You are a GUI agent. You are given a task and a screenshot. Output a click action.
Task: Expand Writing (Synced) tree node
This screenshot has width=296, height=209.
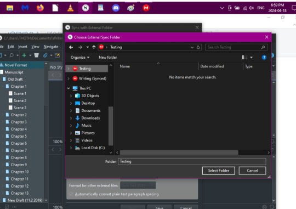point(69,78)
